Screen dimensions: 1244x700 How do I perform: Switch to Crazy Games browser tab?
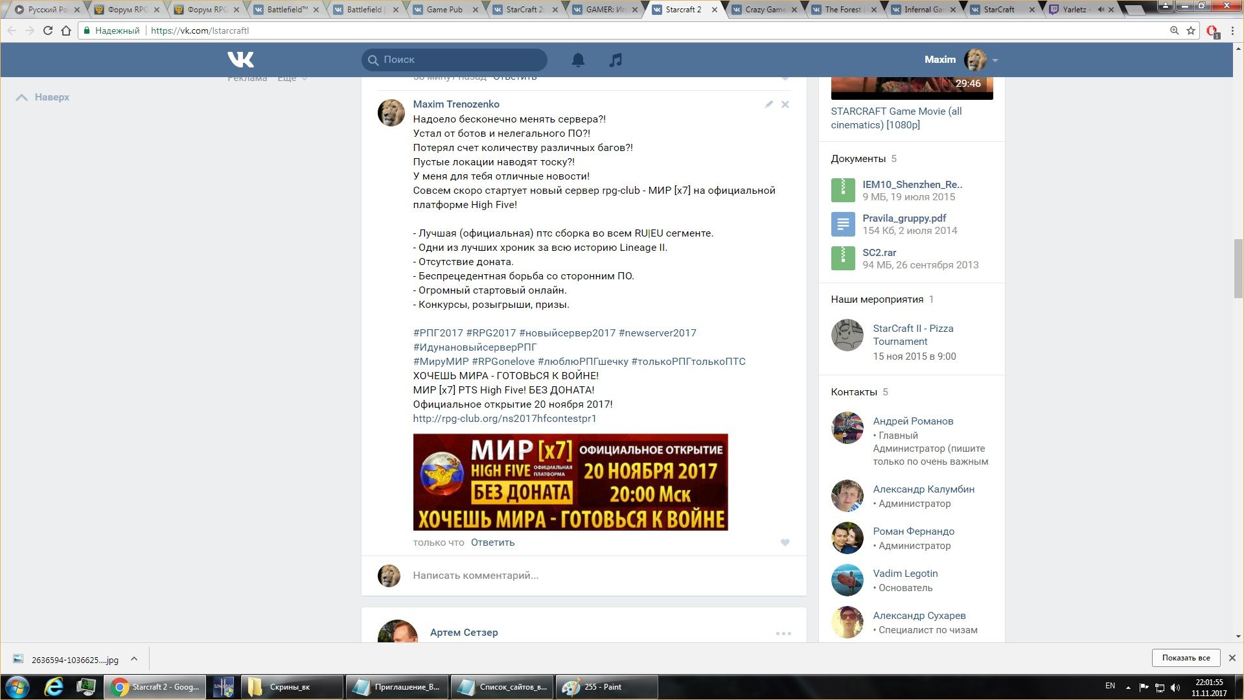(x=765, y=10)
